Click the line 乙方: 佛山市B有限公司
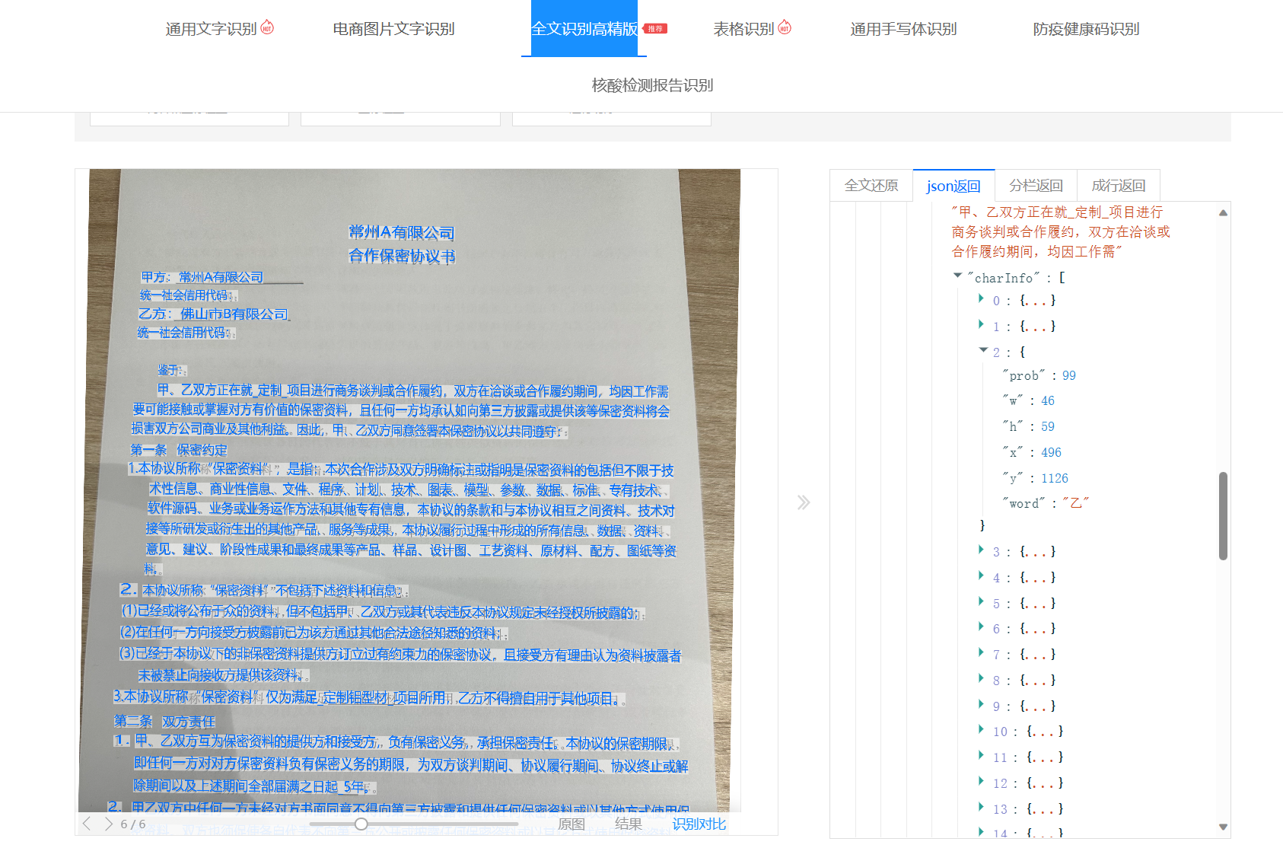This screenshot has width=1283, height=864. (213, 314)
